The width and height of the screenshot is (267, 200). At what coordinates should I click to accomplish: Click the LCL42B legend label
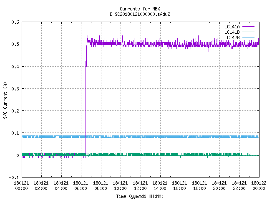232,37
